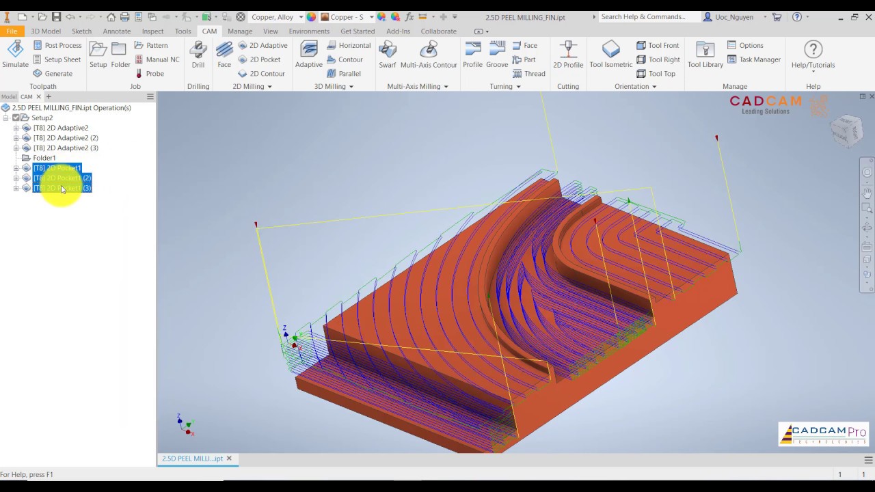The width and height of the screenshot is (875, 492).
Task: Start the Simulate tool
Action: pos(15,55)
